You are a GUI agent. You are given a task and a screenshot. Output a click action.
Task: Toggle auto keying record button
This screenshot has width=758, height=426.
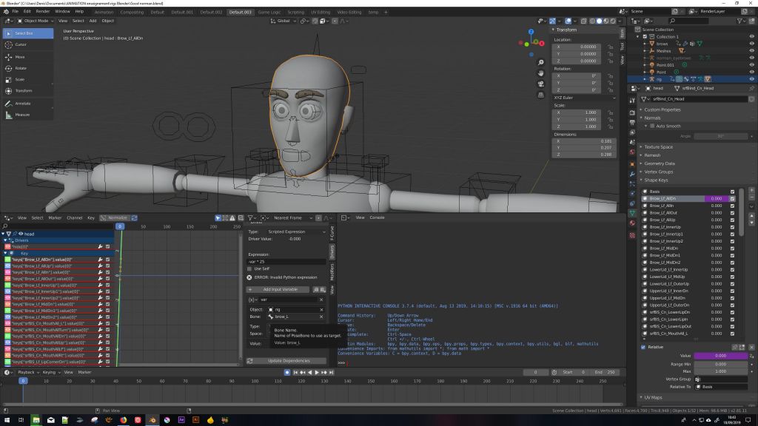click(287, 373)
